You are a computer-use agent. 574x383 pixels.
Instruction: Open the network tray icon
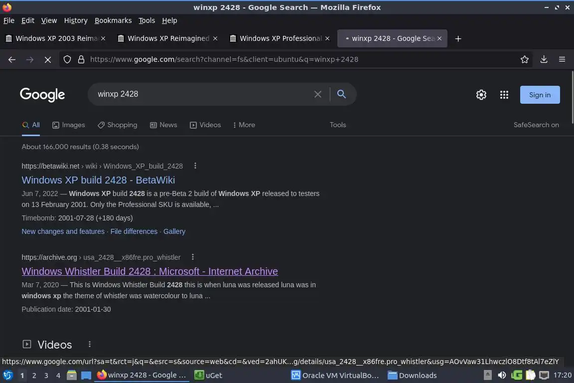point(544,376)
